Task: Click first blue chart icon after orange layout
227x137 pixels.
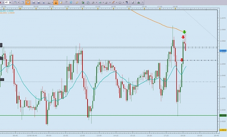Action: pos(34,3)
